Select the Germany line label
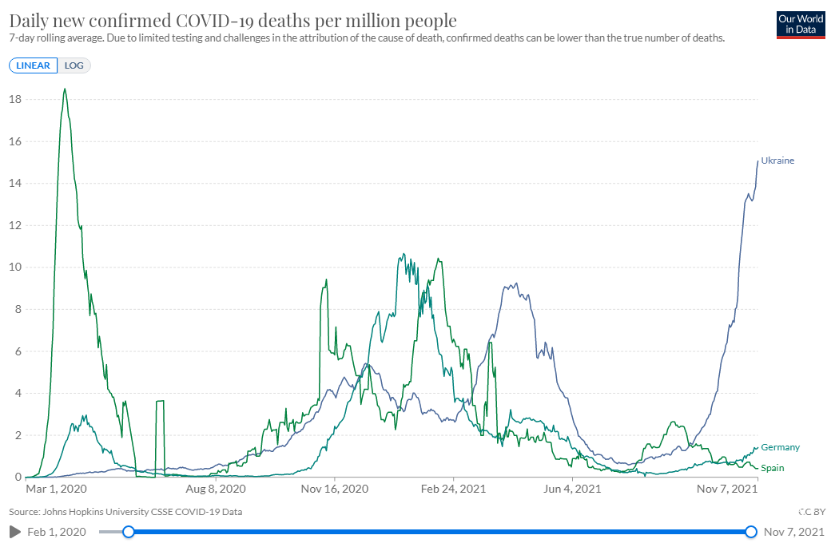The image size is (835, 543). (x=780, y=447)
